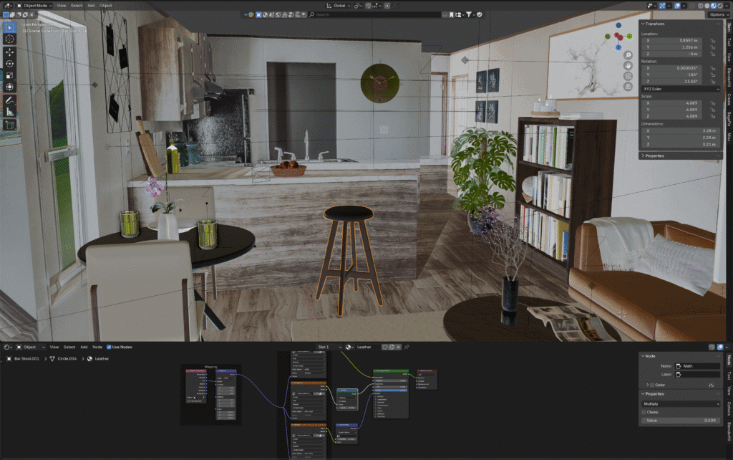Open the 3D viewport editor type menu
Image resolution: width=733 pixels, height=460 pixels.
[x=7, y=6]
